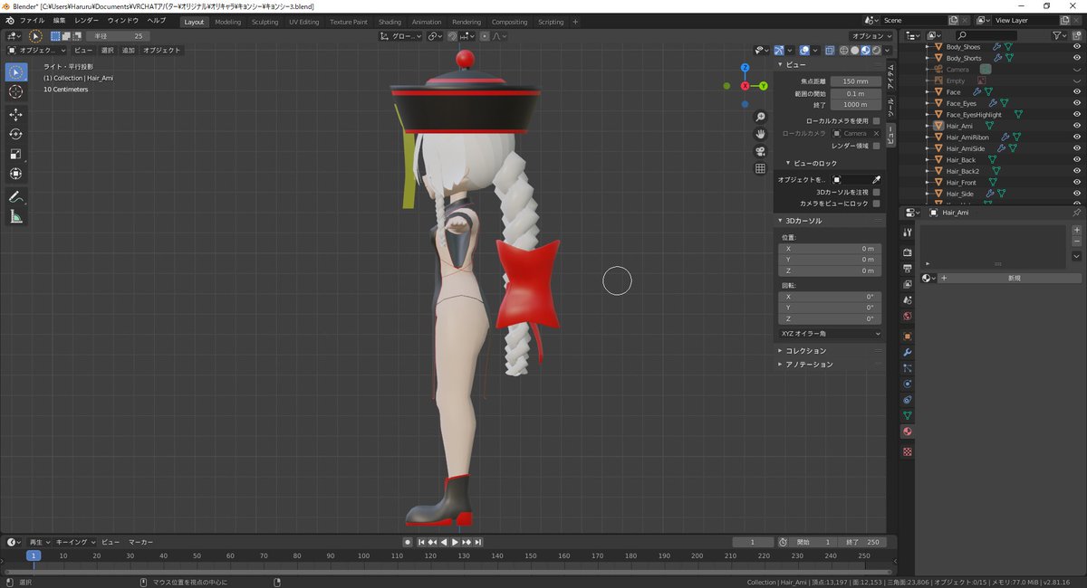Click the red X axis gizmo ball
The width and height of the screenshot is (1087, 588).
coord(746,86)
